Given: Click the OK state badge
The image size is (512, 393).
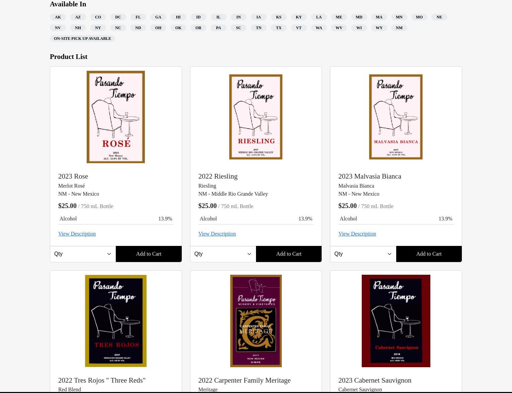Looking at the screenshot, I should [x=178, y=28].
